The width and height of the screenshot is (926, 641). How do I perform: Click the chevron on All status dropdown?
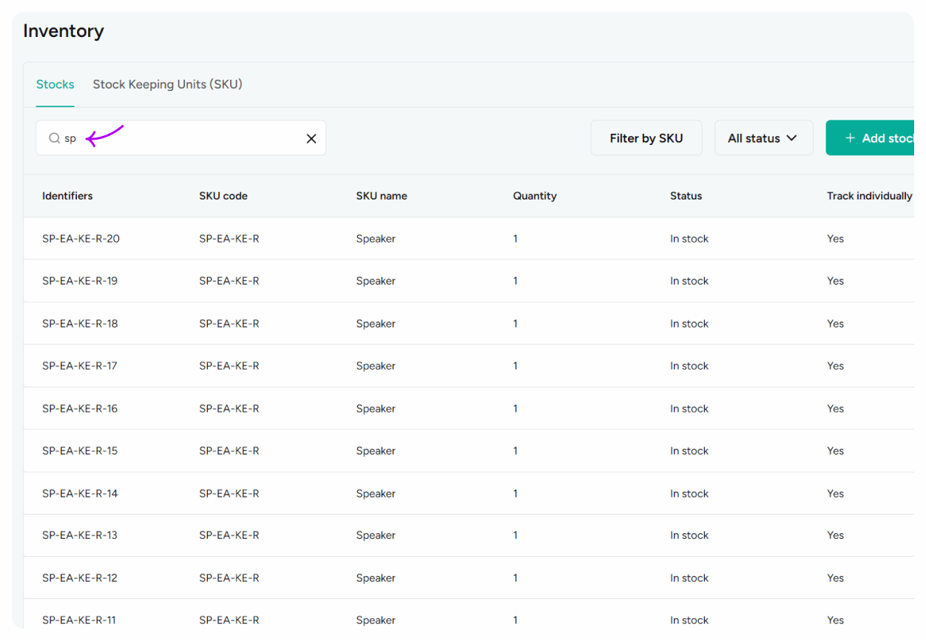[x=792, y=138]
